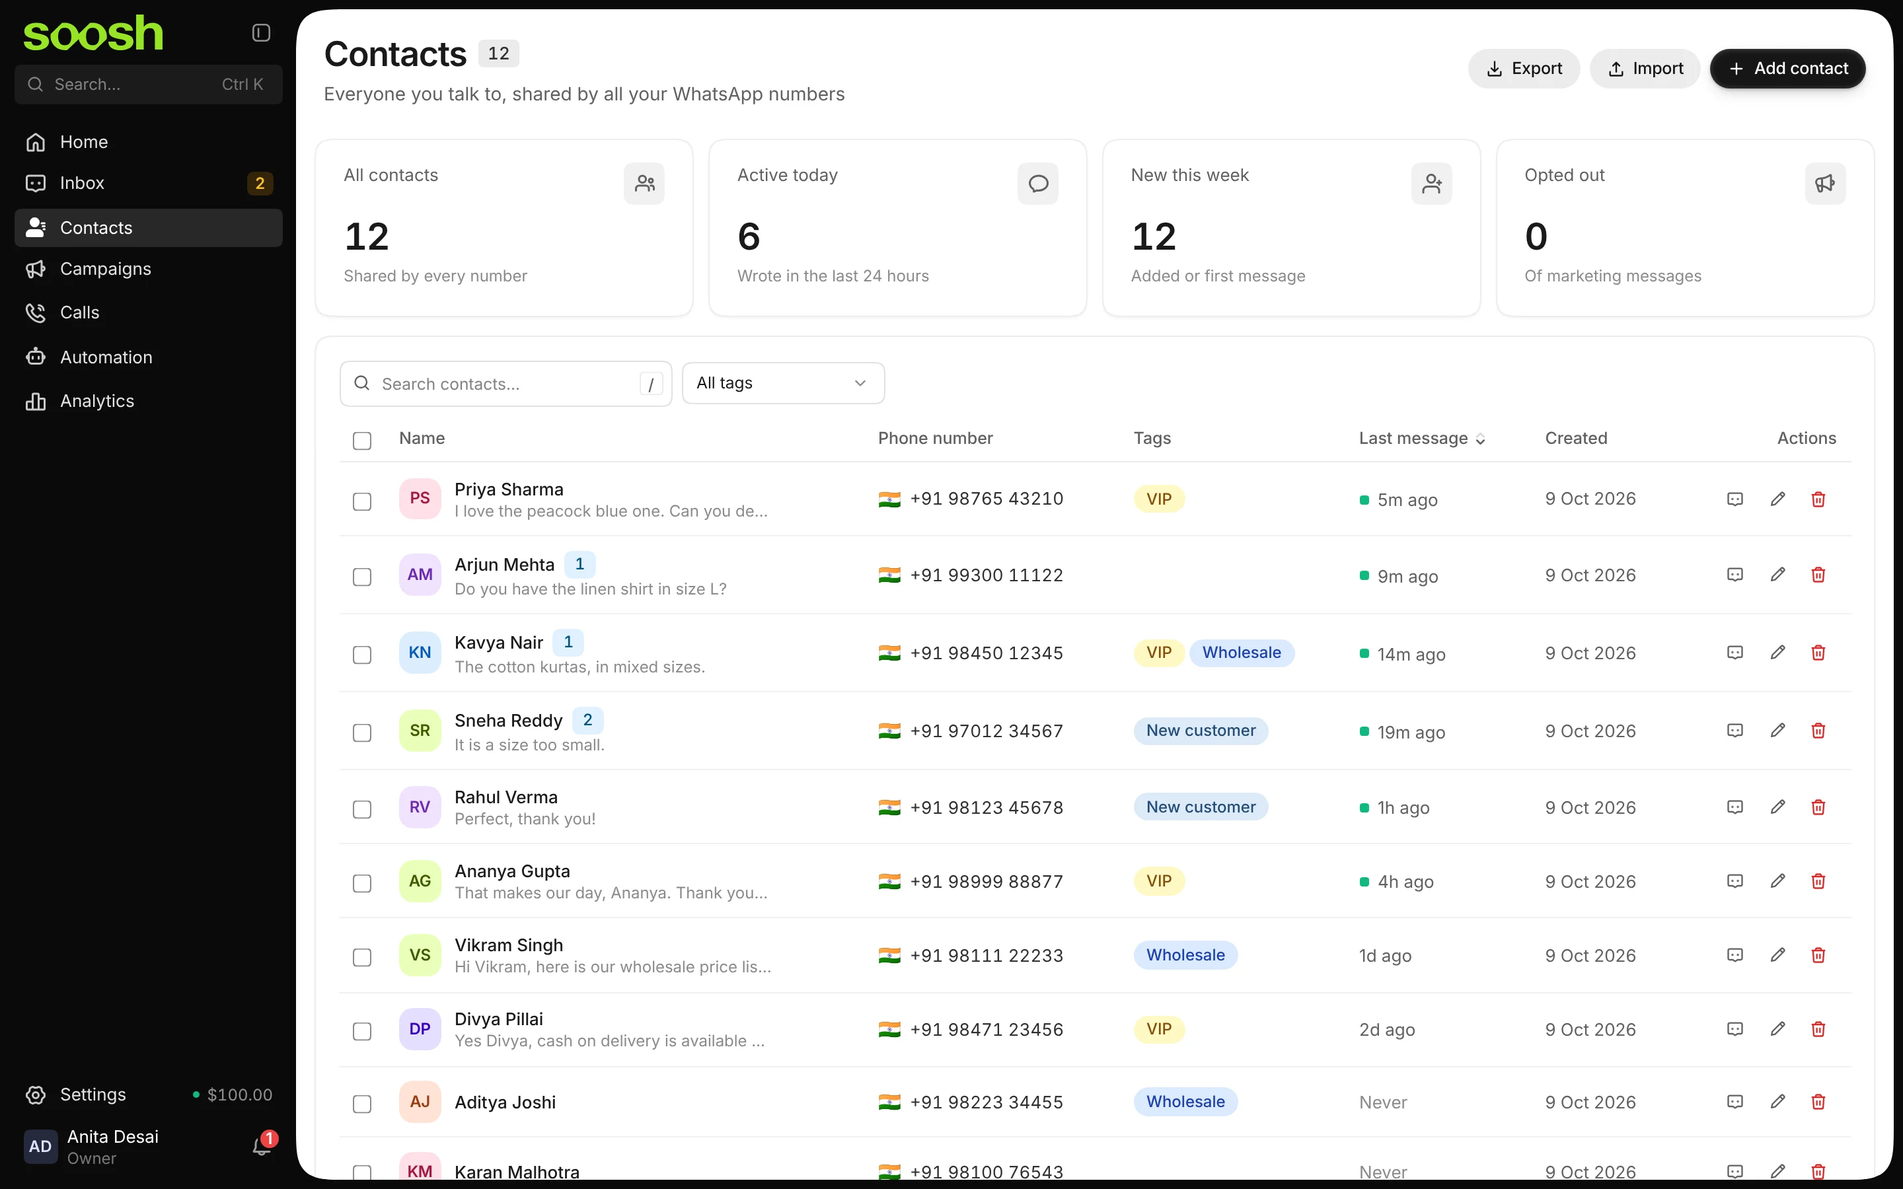Focus the Search contacts field

pos(505,384)
